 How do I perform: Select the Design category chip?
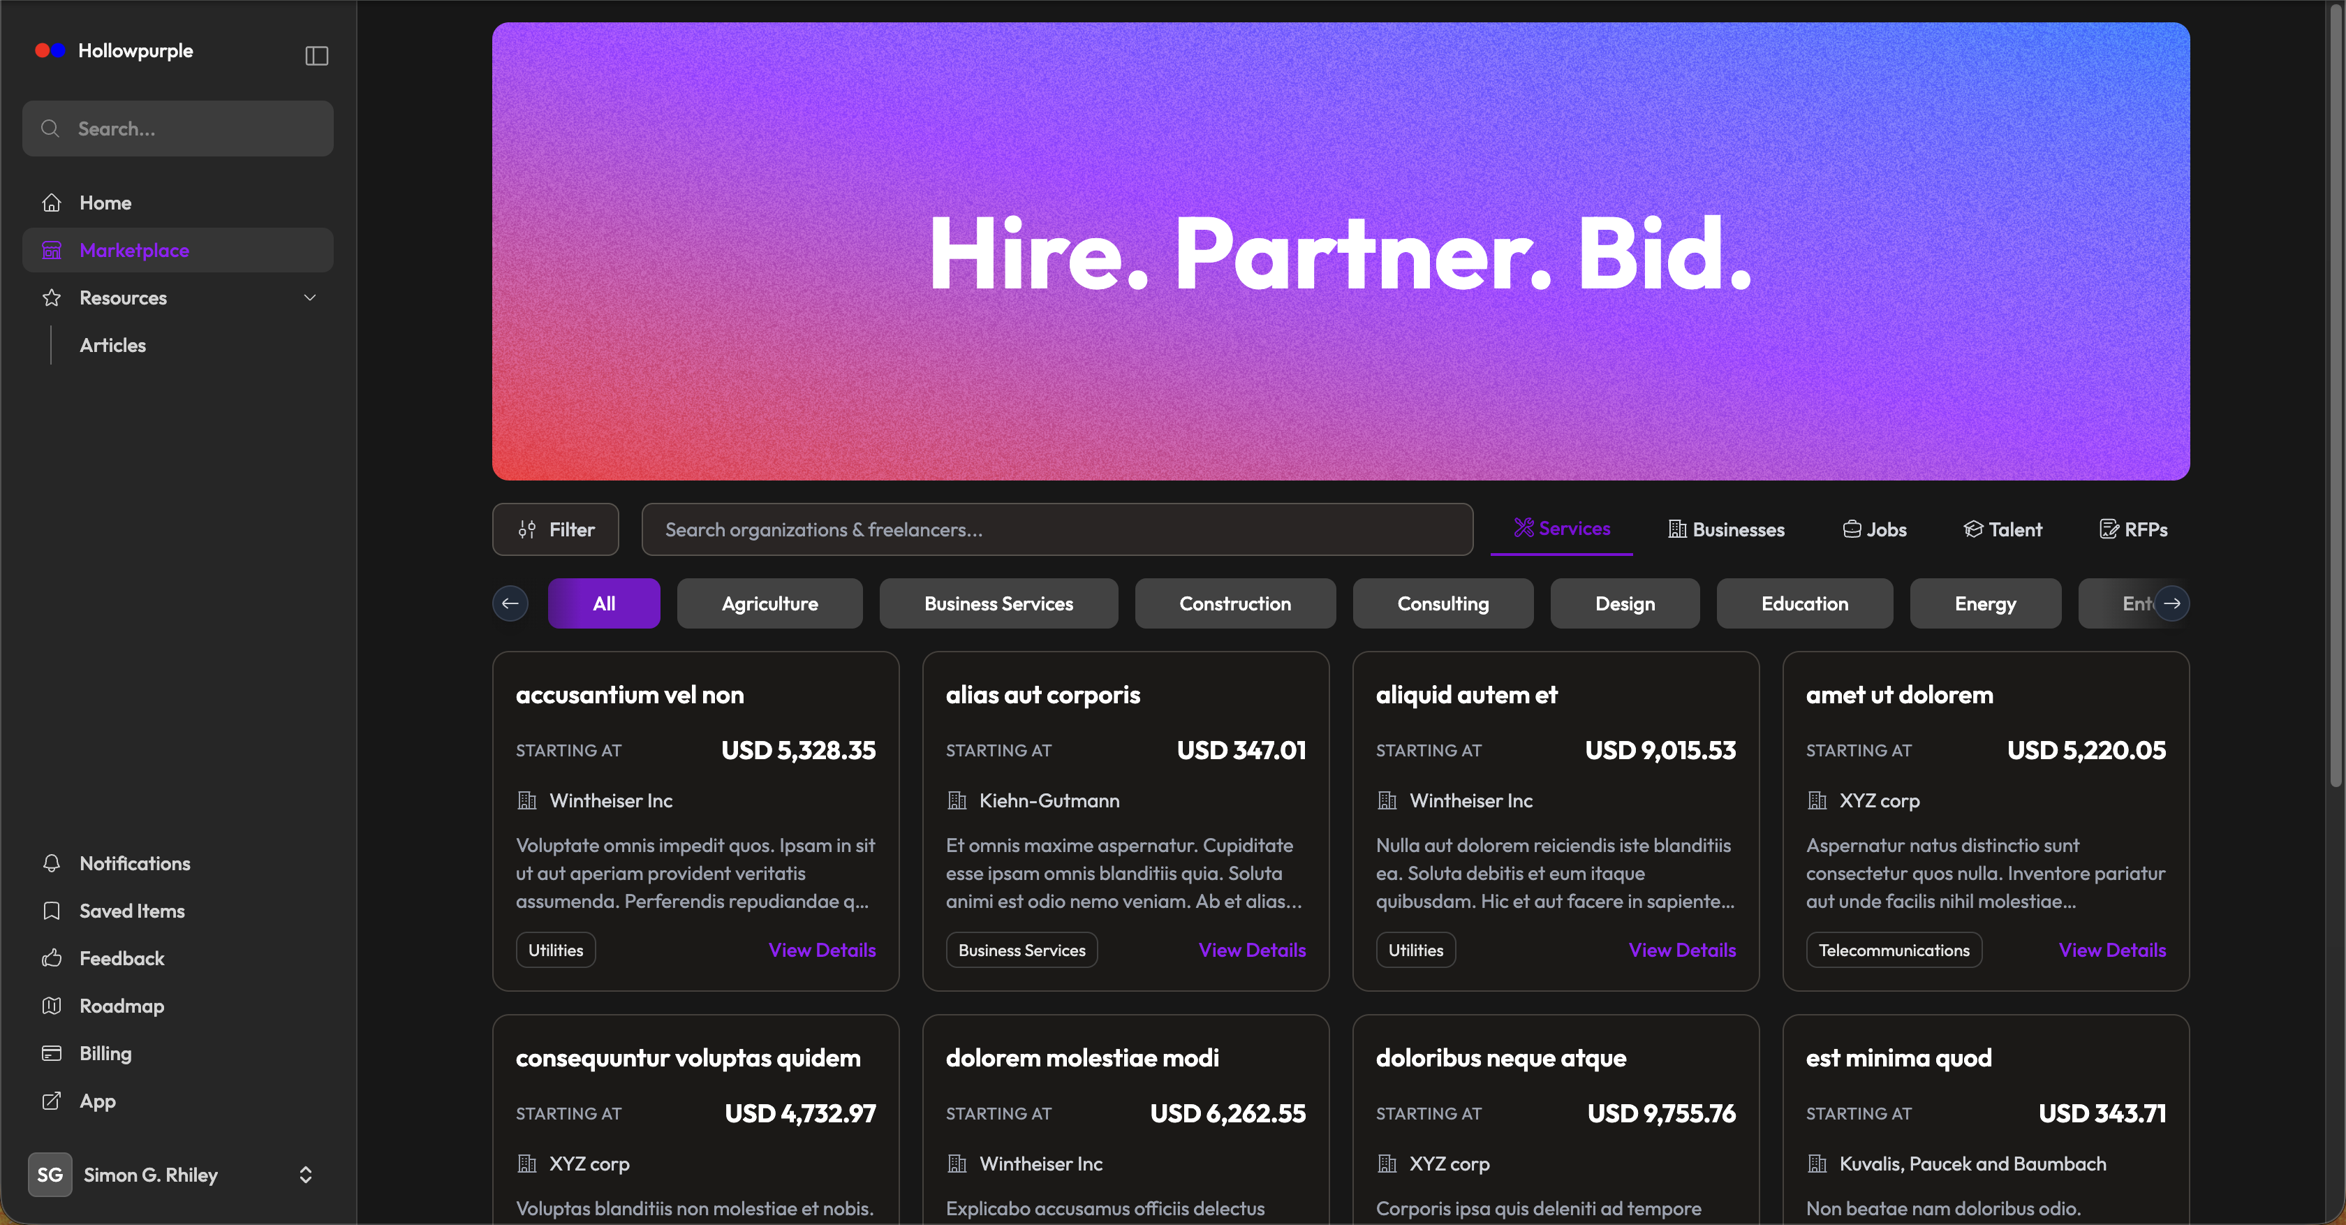point(1625,604)
